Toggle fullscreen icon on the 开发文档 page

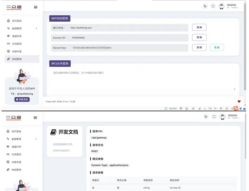coord(214,117)
